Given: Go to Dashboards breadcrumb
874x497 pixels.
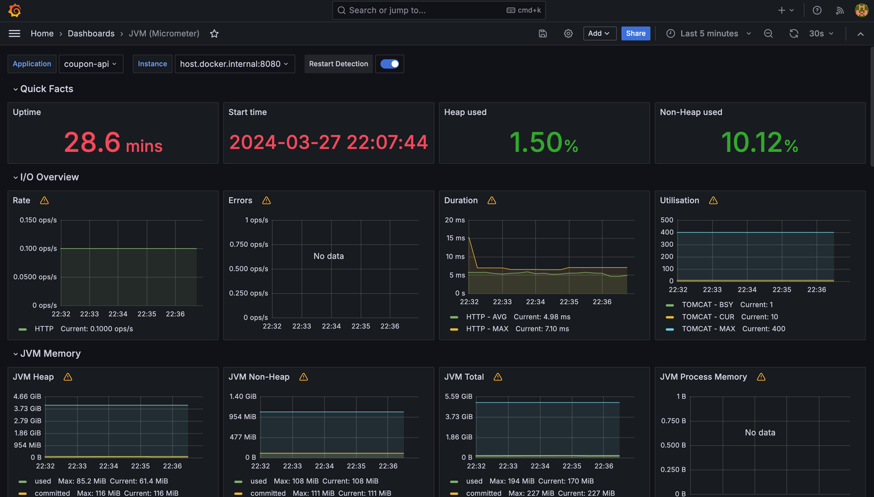Looking at the screenshot, I should click(x=91, y=34).
